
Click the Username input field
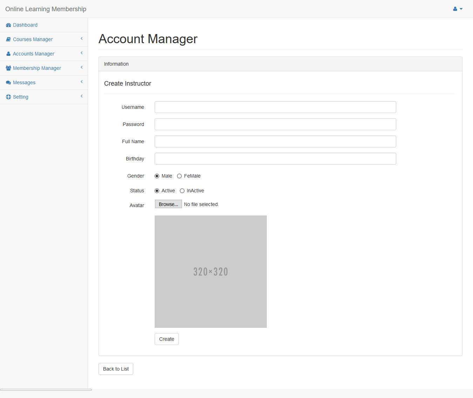pyautogui.click(x=275, y=107)
